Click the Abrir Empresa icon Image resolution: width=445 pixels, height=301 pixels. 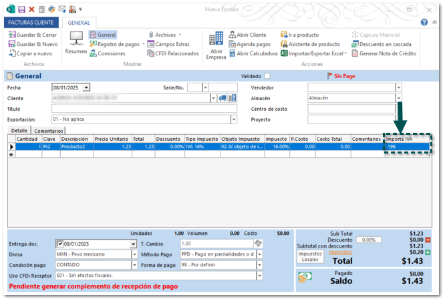216,44
